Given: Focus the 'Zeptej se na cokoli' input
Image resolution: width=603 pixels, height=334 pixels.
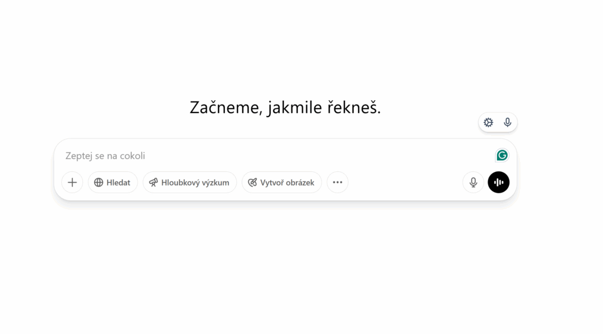Looking at the screenshot, I should [277, 156].
